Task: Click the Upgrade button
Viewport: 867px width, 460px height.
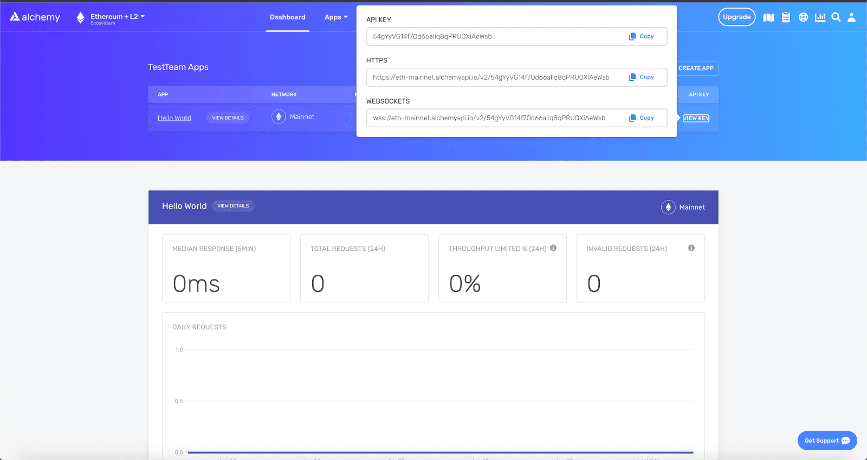Action: click(x=736, y=17)
